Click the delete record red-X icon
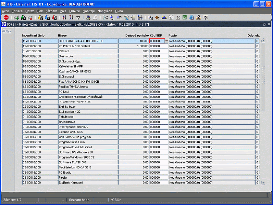273x205 pixels. tap(30, 17)
